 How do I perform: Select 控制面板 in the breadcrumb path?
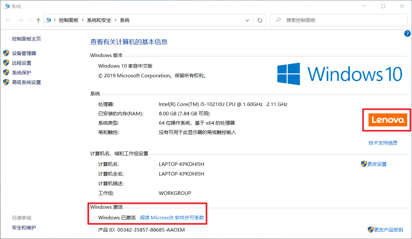click(x=69, y=20)
